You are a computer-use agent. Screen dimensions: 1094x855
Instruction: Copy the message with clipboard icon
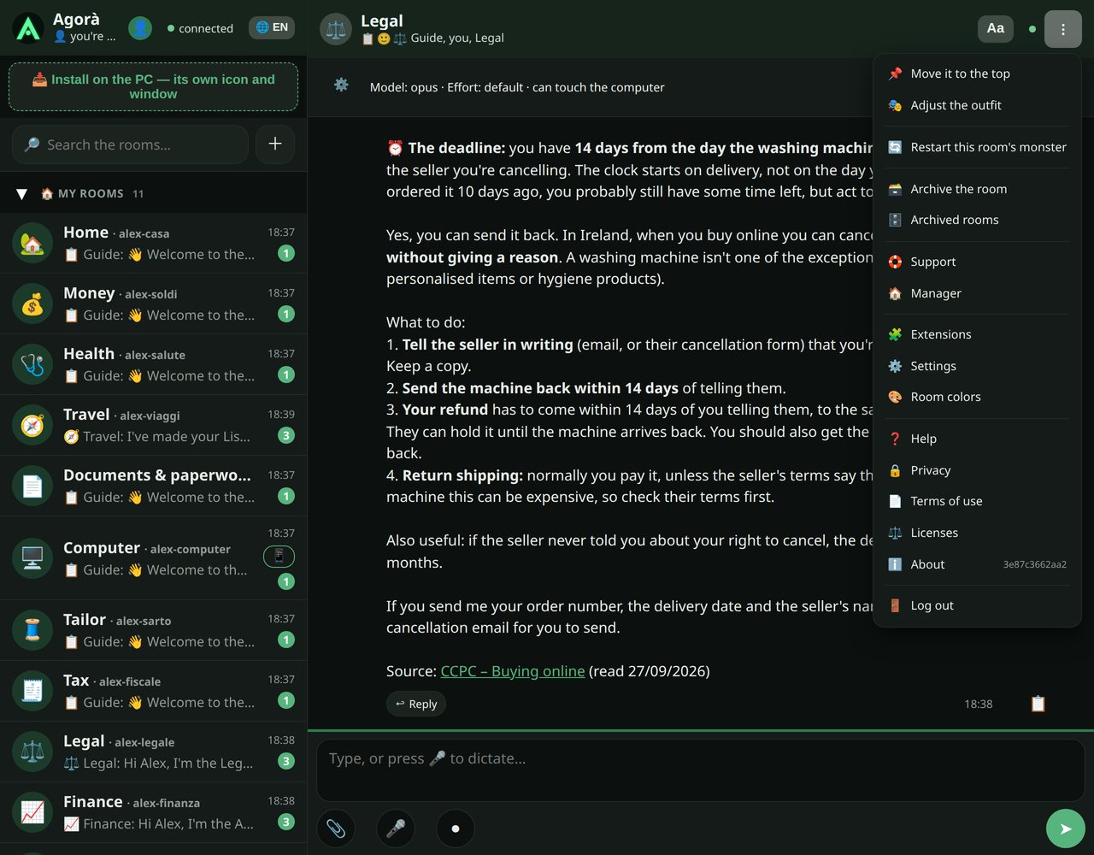(1038, 704)
